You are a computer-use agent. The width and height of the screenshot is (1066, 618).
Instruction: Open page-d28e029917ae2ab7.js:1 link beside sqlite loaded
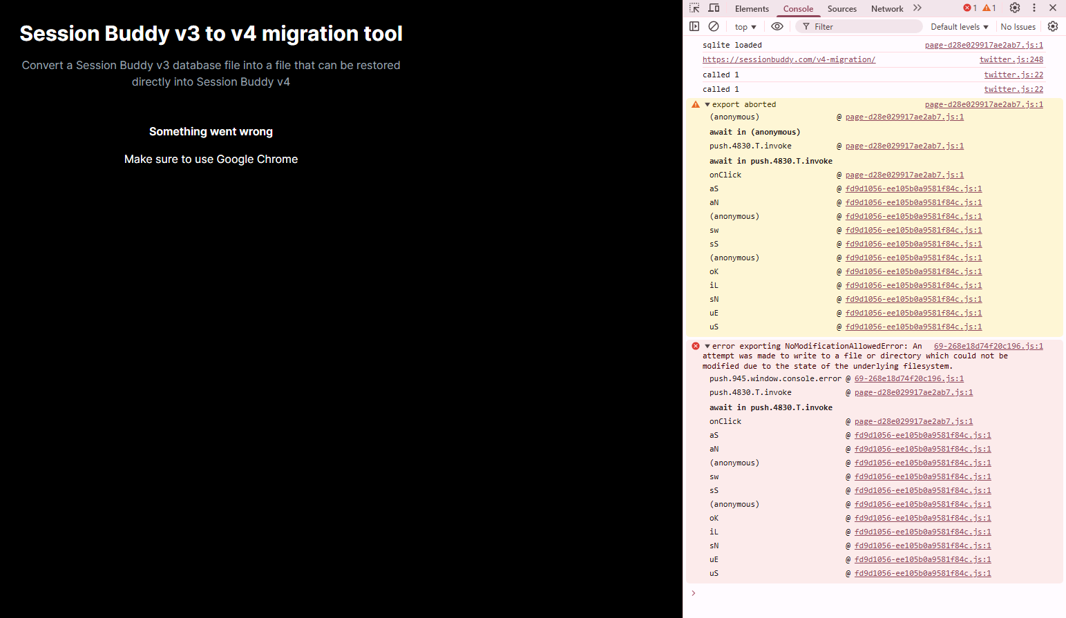[984, 45]
